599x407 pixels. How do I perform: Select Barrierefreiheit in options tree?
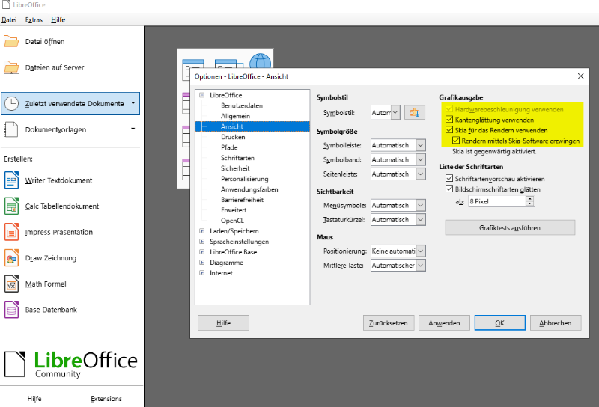point(242,199)
